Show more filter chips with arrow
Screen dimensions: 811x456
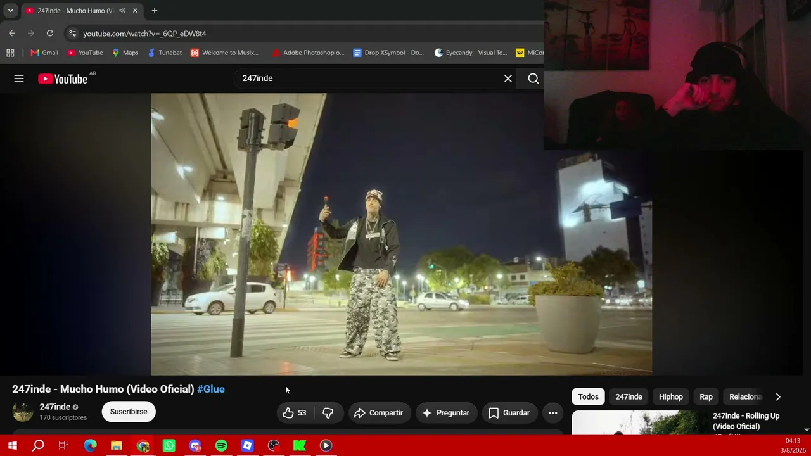tap(778, 396)
